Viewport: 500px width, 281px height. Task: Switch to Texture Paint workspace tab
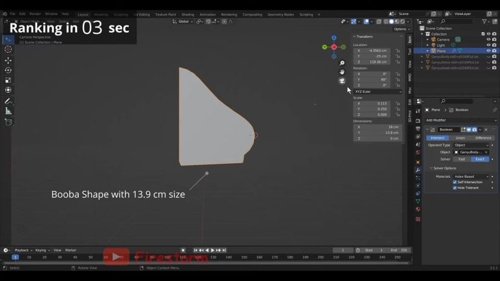[x=166, y=14]
